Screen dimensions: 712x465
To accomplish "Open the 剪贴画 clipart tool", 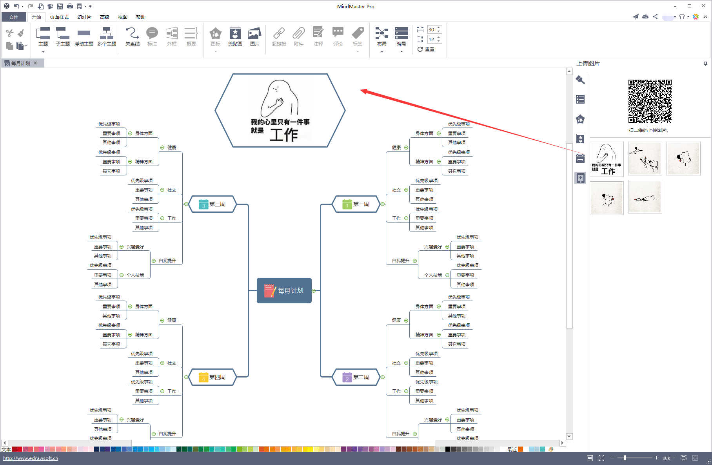I will [235, 36].
